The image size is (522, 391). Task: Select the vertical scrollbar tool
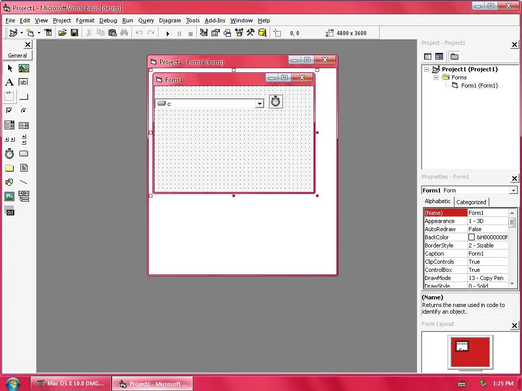pos(23,139)
